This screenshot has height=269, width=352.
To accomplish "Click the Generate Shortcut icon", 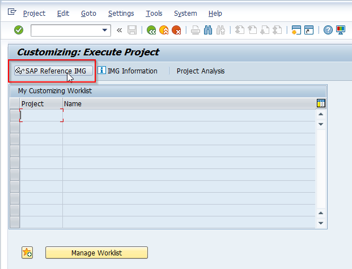I will coord(309,30).
